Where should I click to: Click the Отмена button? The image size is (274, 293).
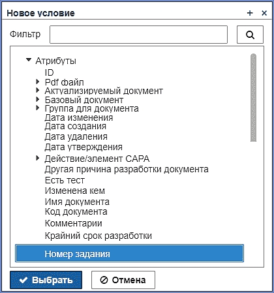click(x=123, y=280)
